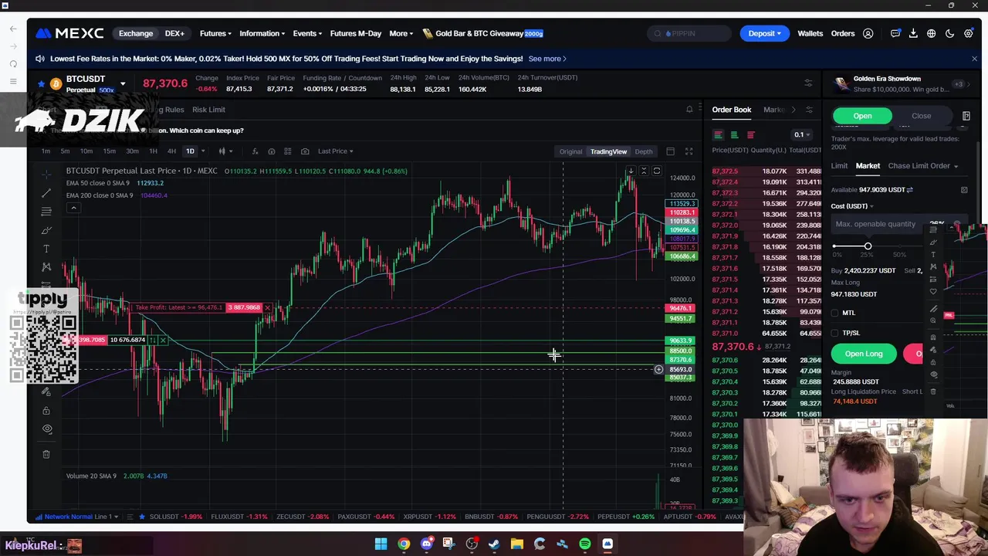This screenshot has width=988, height=556.
Task: Enable the TP/SL checkbox
Action: [834, 333]
